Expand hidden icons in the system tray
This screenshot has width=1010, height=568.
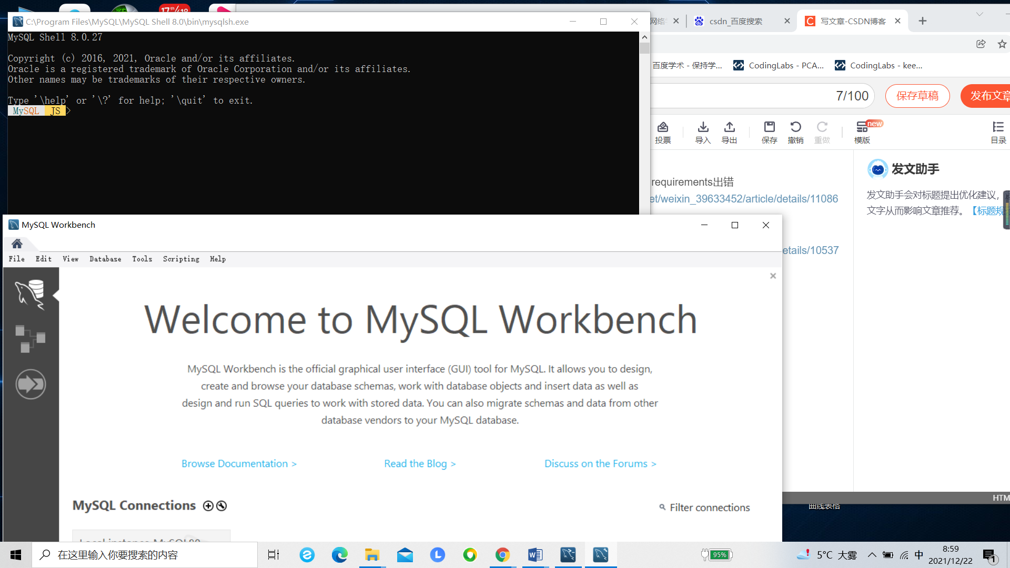[x=872, y=554]
